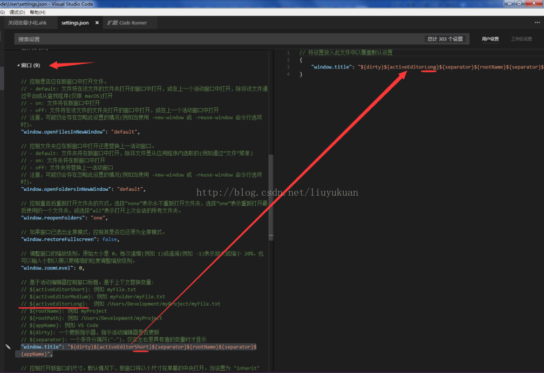Screen dimensions: 544x373
Task: Click the ${rootPath} comment line
Action: click(91, 318)
